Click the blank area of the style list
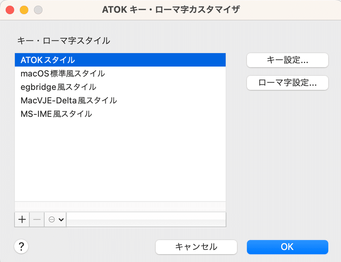341x262 pixels. tap(120, 159)
